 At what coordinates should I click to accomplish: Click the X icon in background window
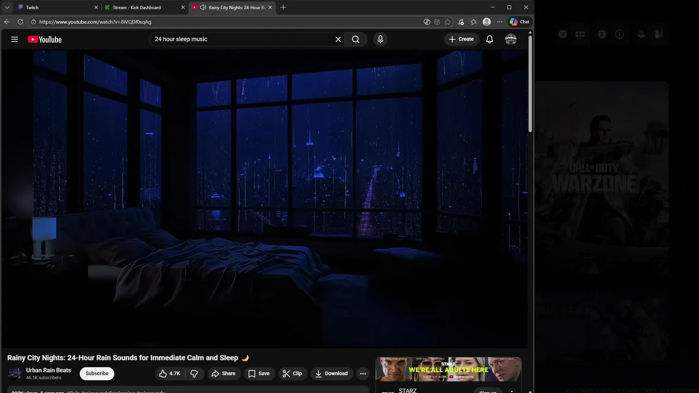(602, 34)
